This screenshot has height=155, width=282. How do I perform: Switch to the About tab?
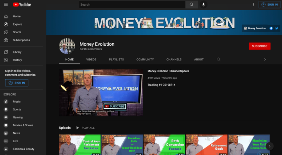199,59
